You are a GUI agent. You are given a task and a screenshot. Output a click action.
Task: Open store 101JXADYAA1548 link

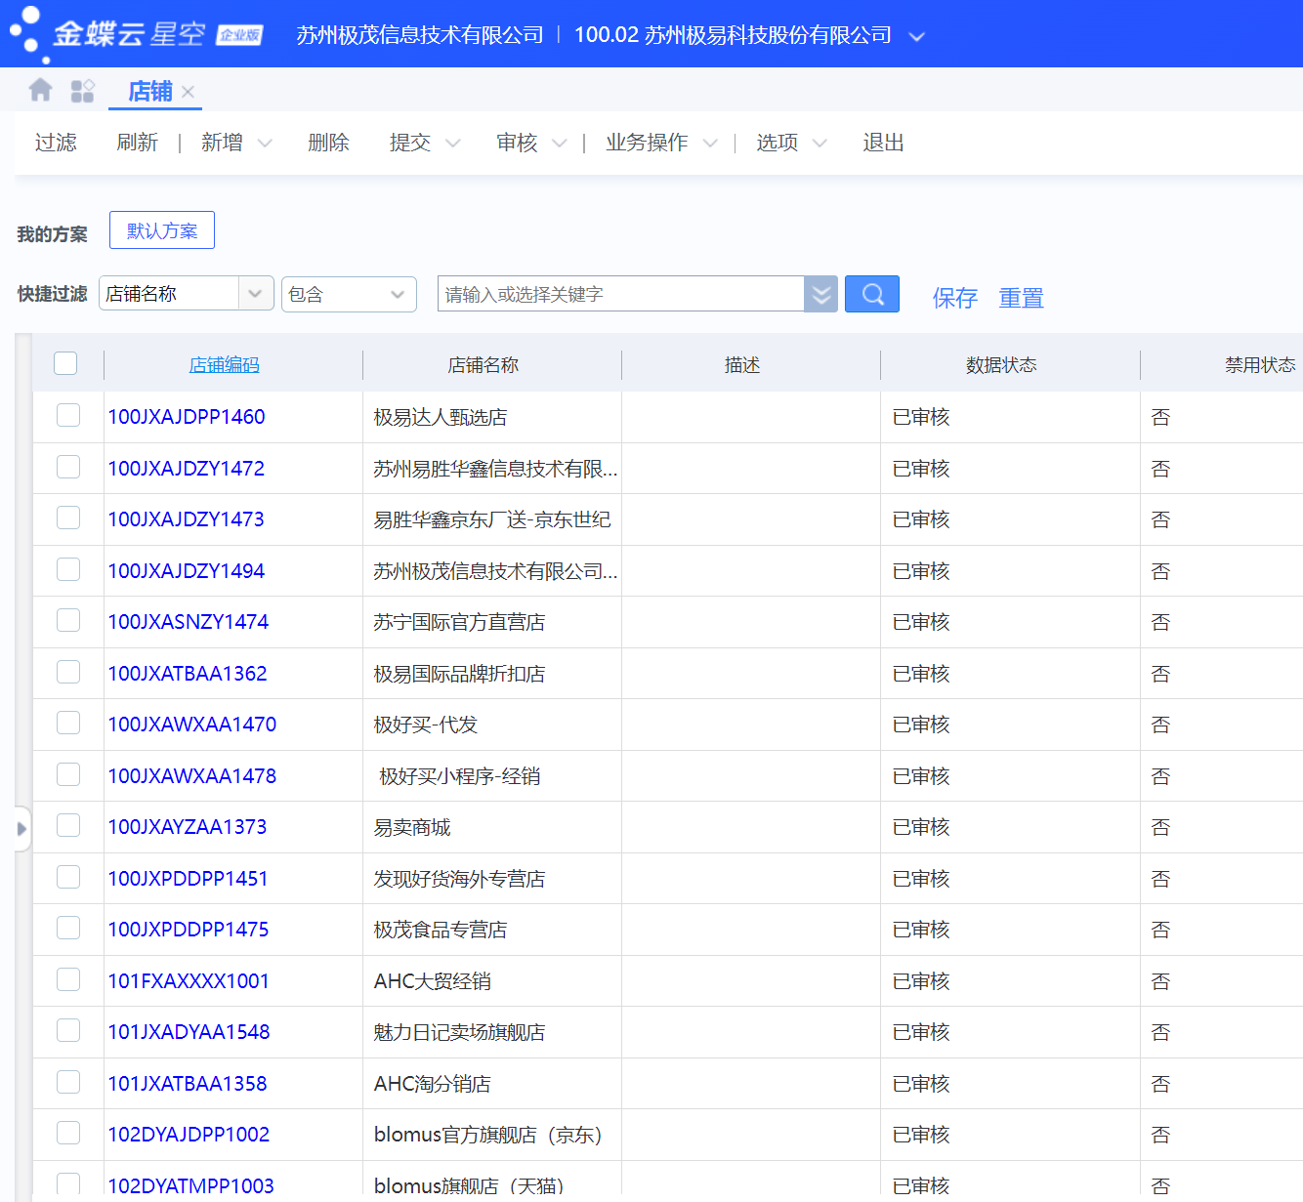pyautogui.click(x=189, y=1032)
